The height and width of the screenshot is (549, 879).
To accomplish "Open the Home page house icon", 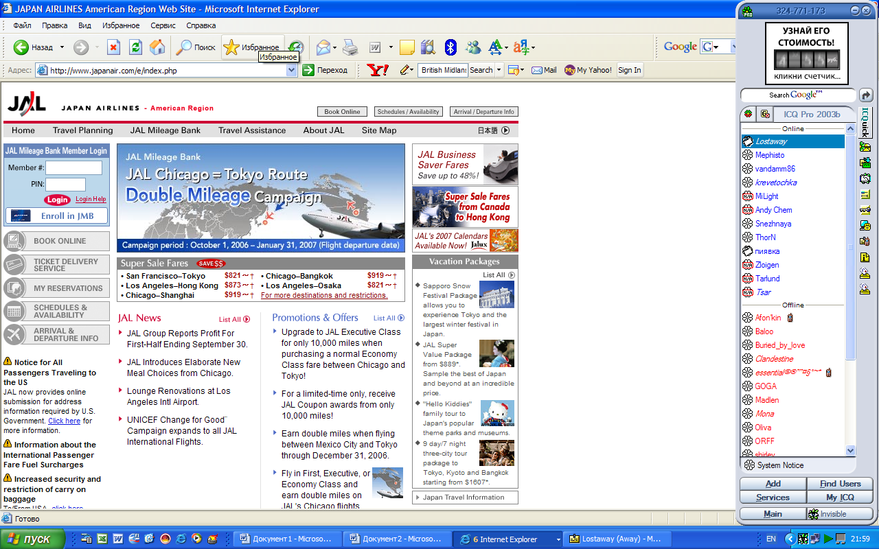I will click(x=157, y=47).
